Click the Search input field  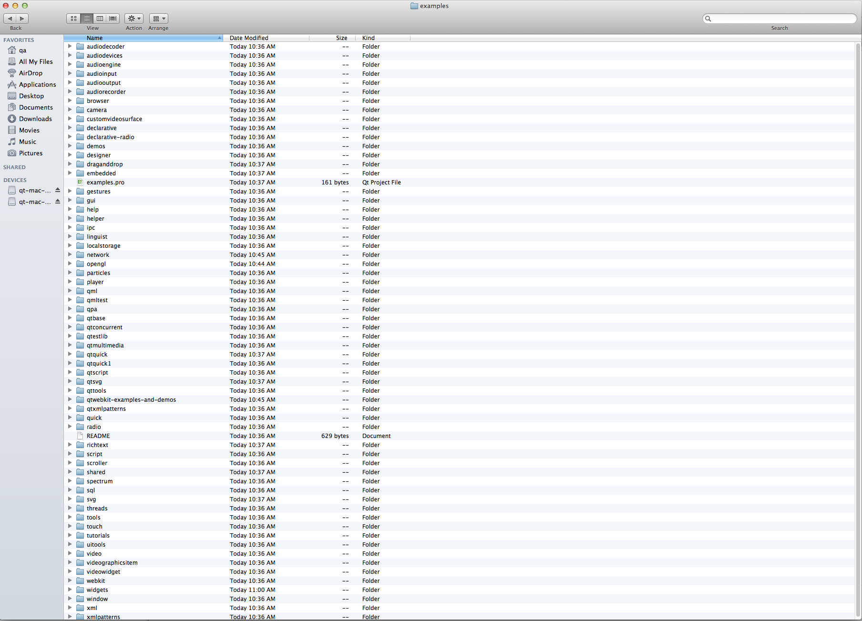coord(782,19)
